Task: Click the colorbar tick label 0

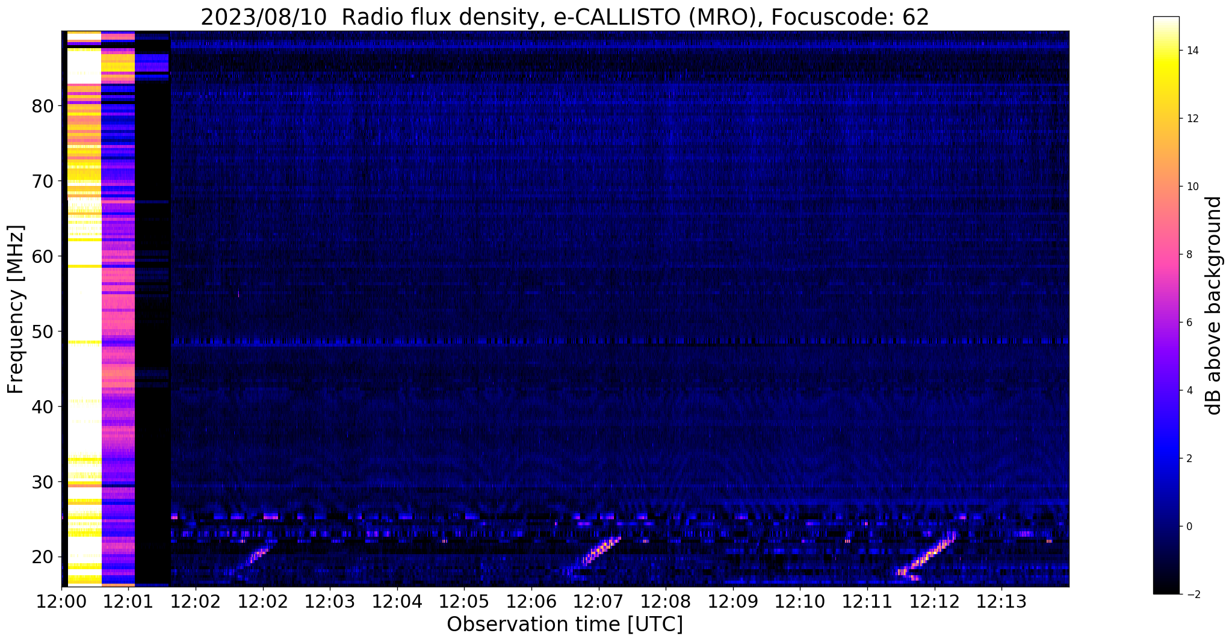Action: [1189, 527]
